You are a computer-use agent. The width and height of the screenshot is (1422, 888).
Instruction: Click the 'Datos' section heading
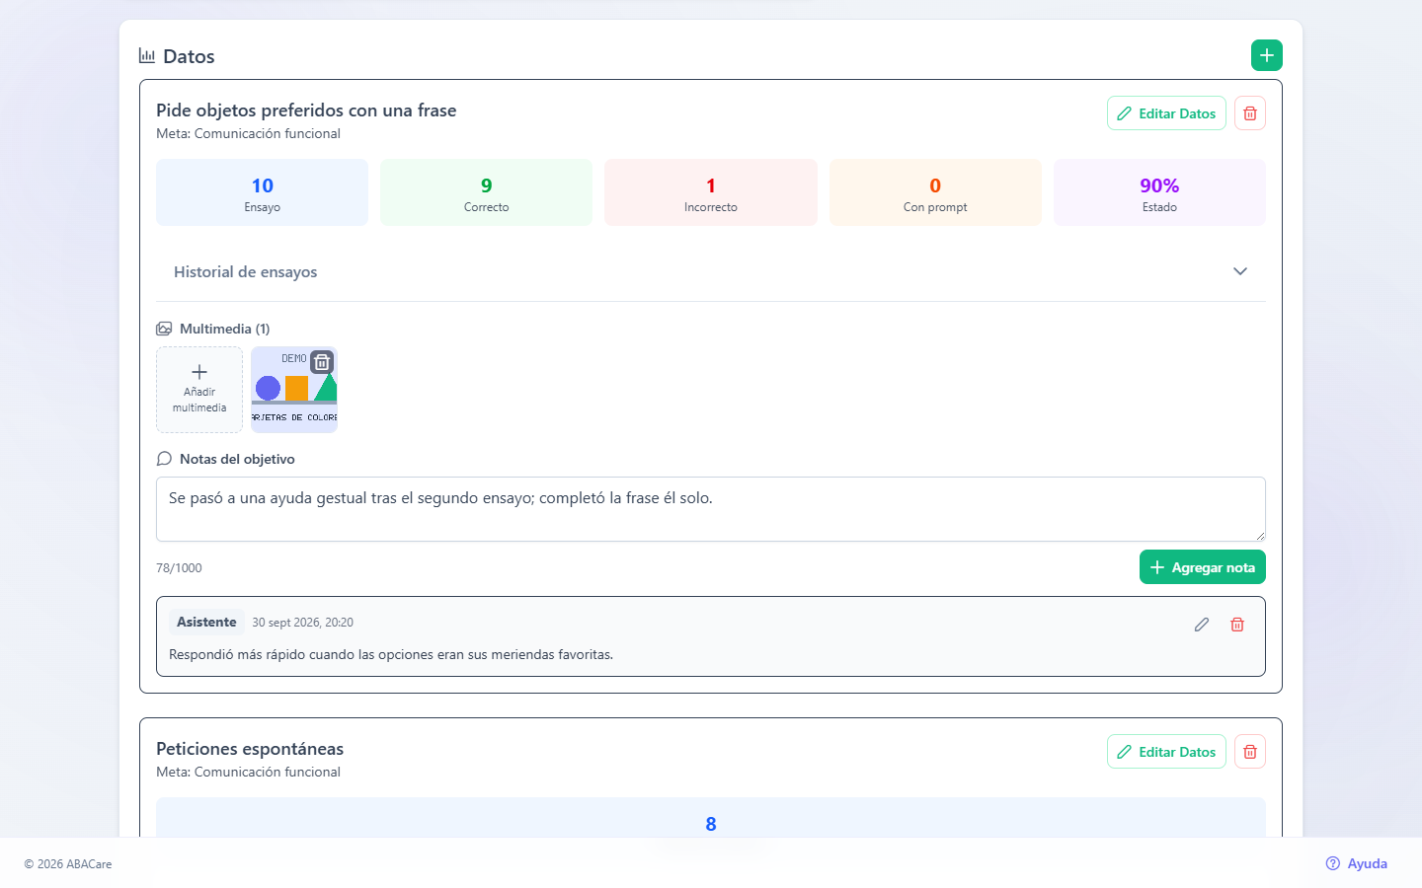click(x=189, y=56)
